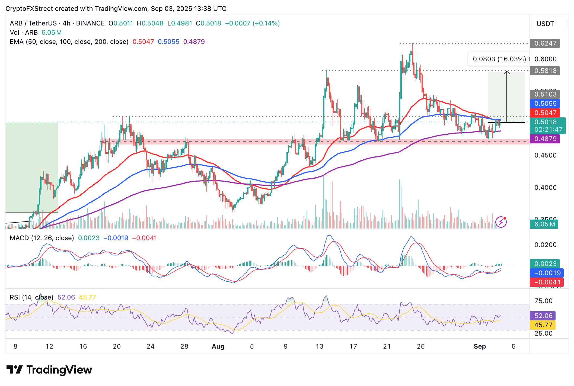
Task: Click the blue 0.5055 EMA price label
Action: coord(545,104)
